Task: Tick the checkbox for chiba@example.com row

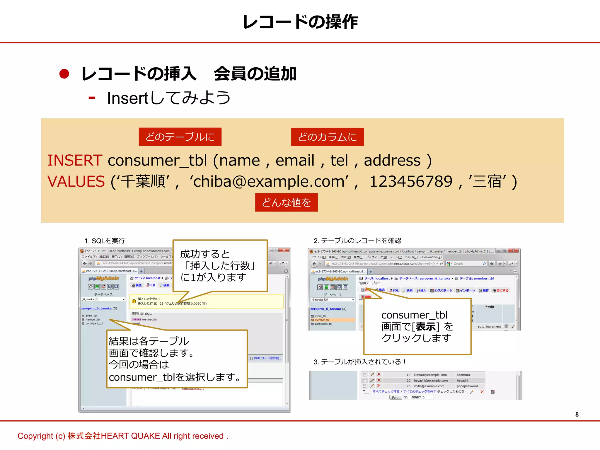Action: (364, 386)
